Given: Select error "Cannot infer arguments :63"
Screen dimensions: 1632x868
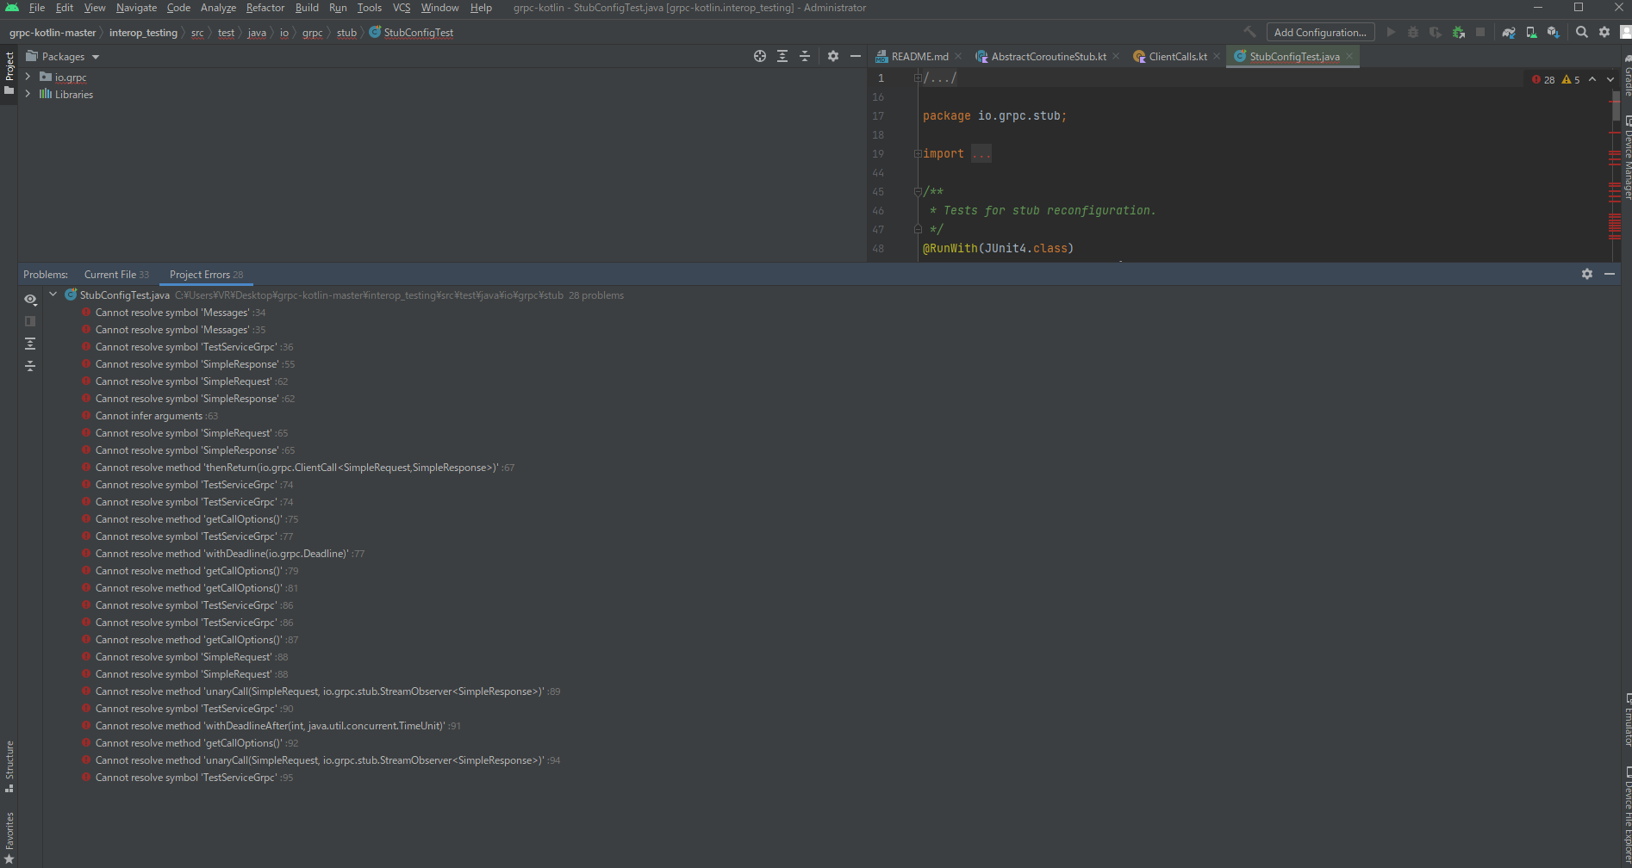Looking at the screenshot, I should coord(157,416).
